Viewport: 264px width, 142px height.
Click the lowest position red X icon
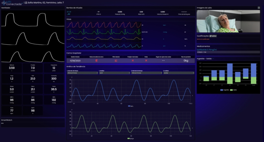[x=133, y=60]
